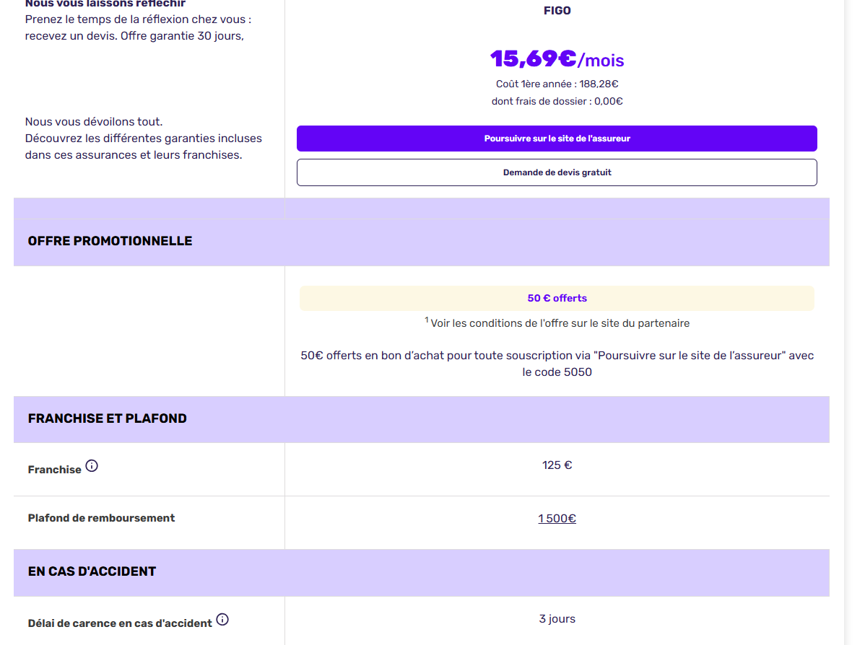Screen dimensions: 865x645
Task: Click the "Voir les conditions de l'offre" footnote
Action: [559, 323]
